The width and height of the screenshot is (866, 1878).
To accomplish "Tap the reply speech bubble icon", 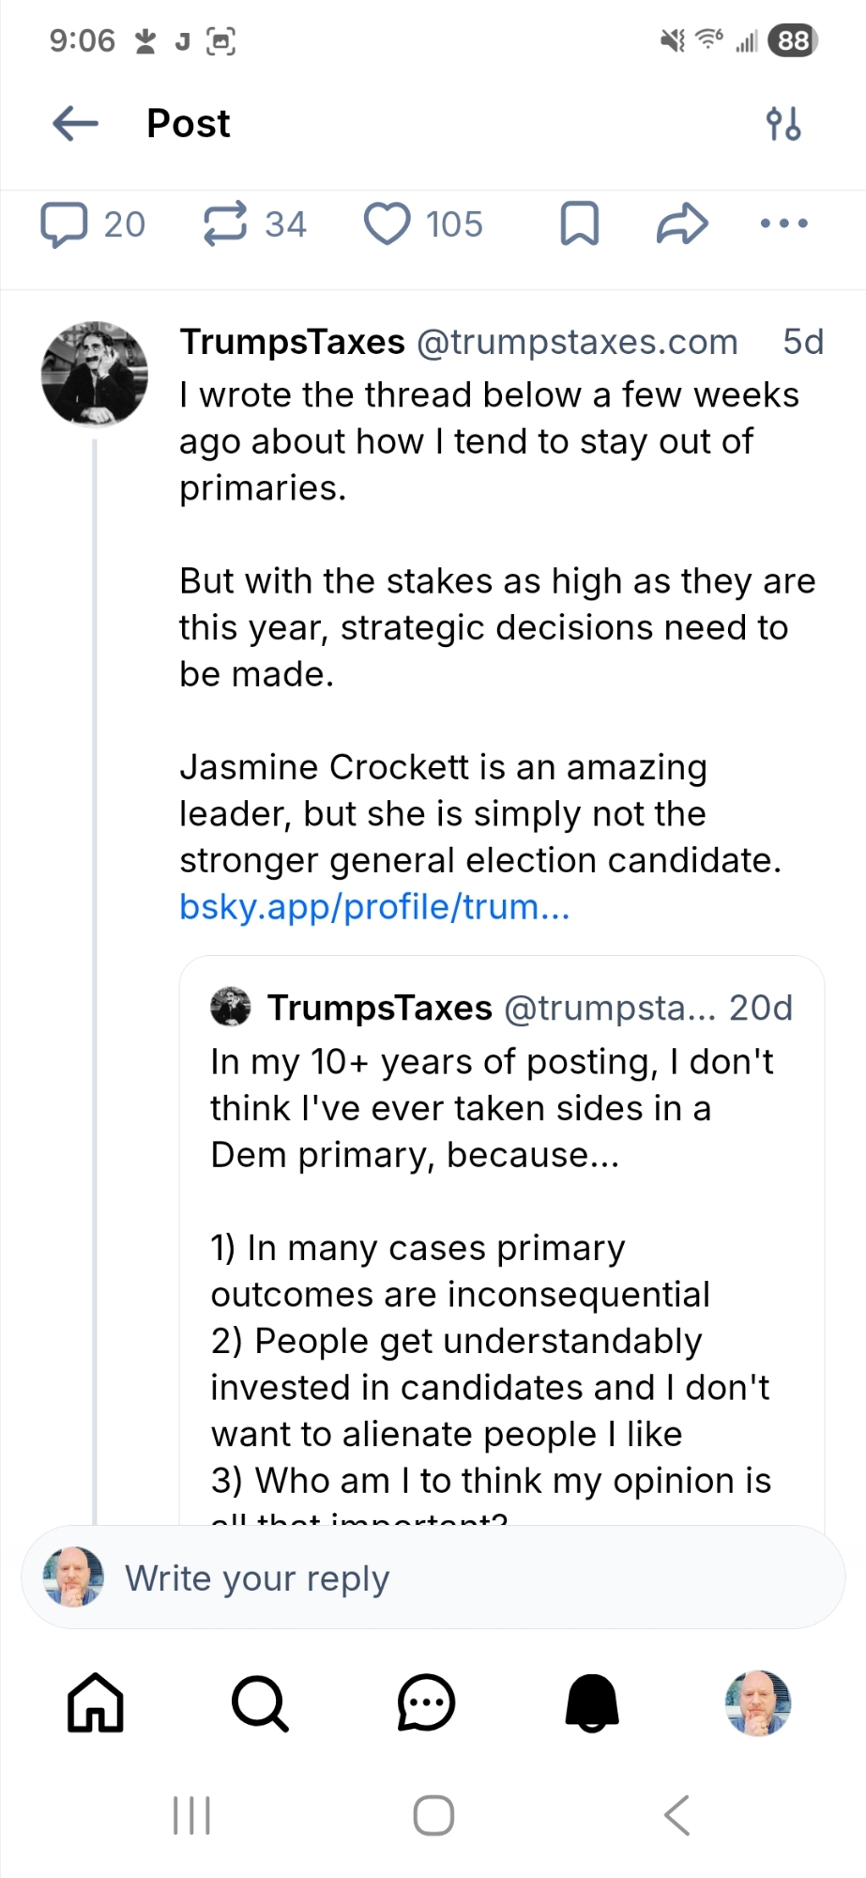I will click(x=64, y=224).
